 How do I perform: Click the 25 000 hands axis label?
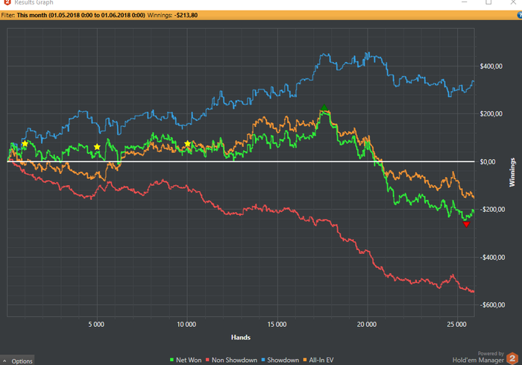tap(456, 325)
